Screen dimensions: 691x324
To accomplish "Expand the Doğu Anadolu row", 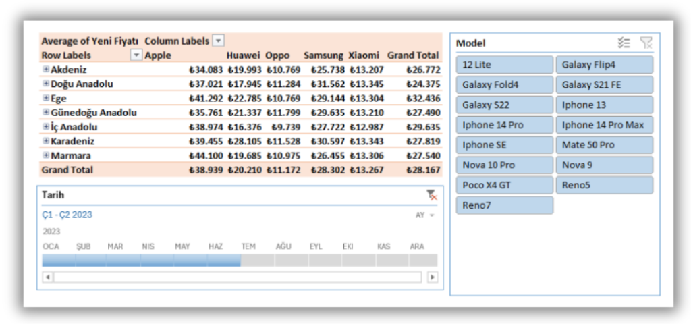I will [x=46, y=83].
